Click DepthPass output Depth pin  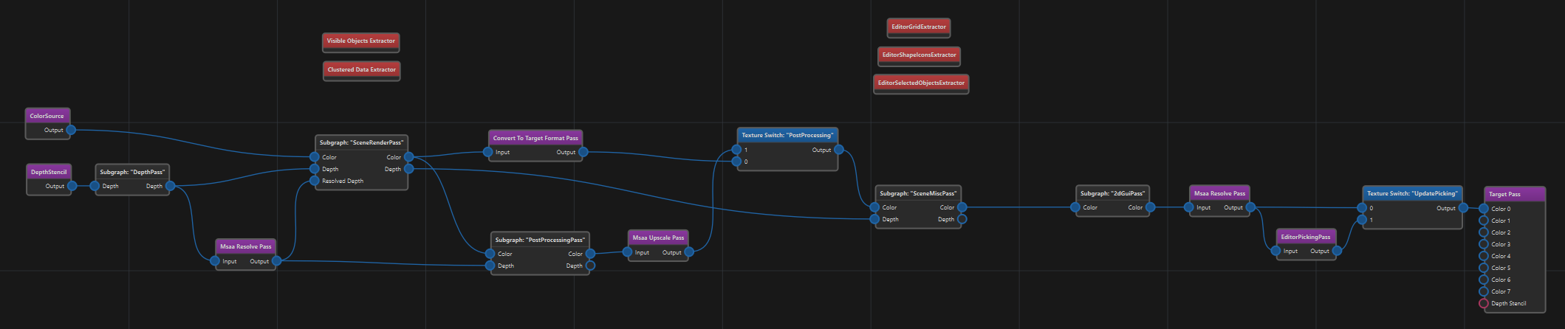click(170, 186)
